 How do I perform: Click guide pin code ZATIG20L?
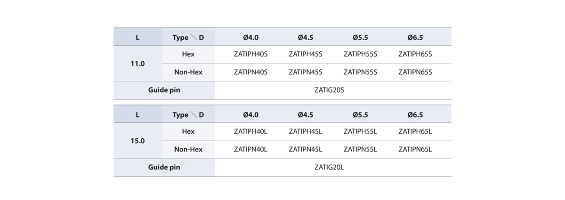pos(330,167)
